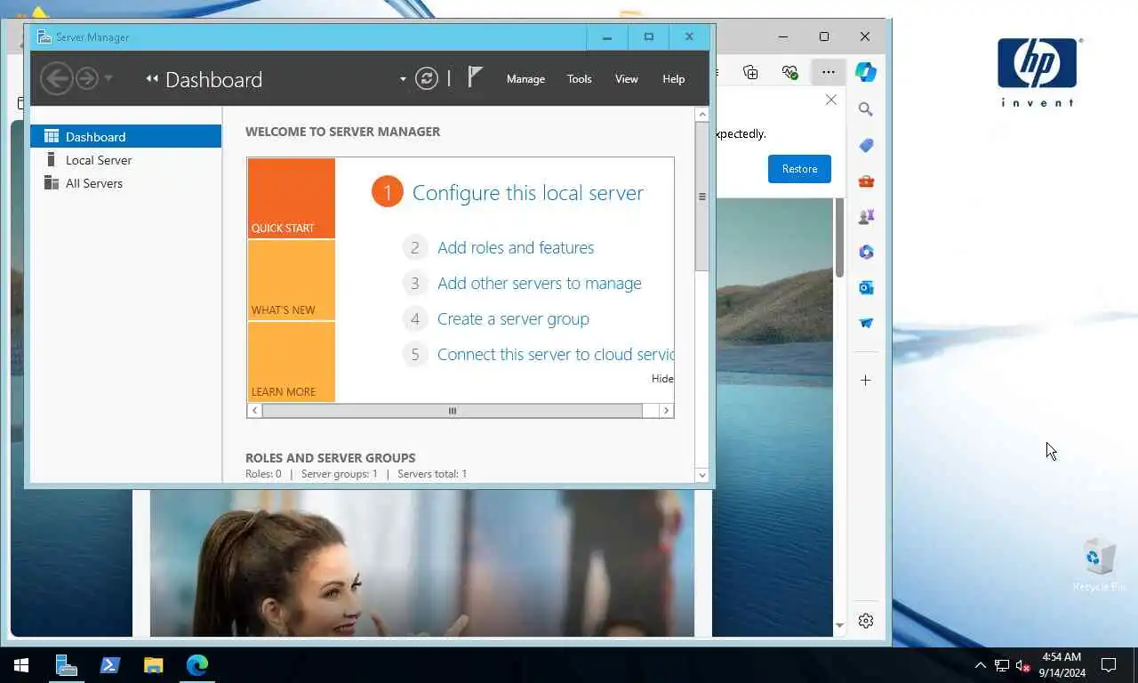Open the WHAT'S NEW tile
The height and width of the screenshot is (683, 1138).
click(x=292, y=280)
